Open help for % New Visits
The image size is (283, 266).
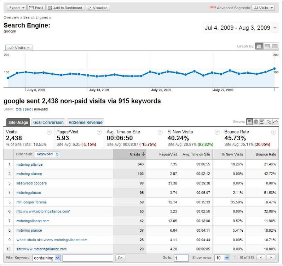217,132
